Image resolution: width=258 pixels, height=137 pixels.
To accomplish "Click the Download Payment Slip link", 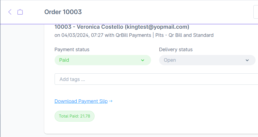I will point(81,101).
